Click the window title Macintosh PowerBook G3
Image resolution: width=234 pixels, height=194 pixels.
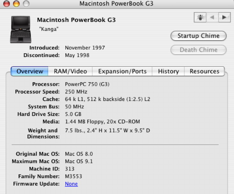pos(116,4)
